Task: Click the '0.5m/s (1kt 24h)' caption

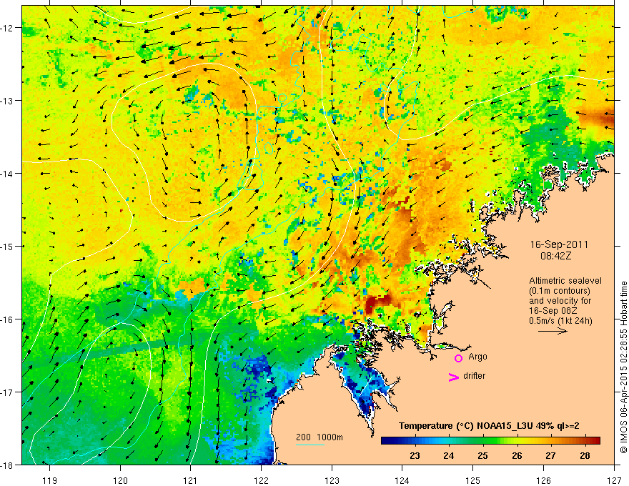Action: pos(560,321)
